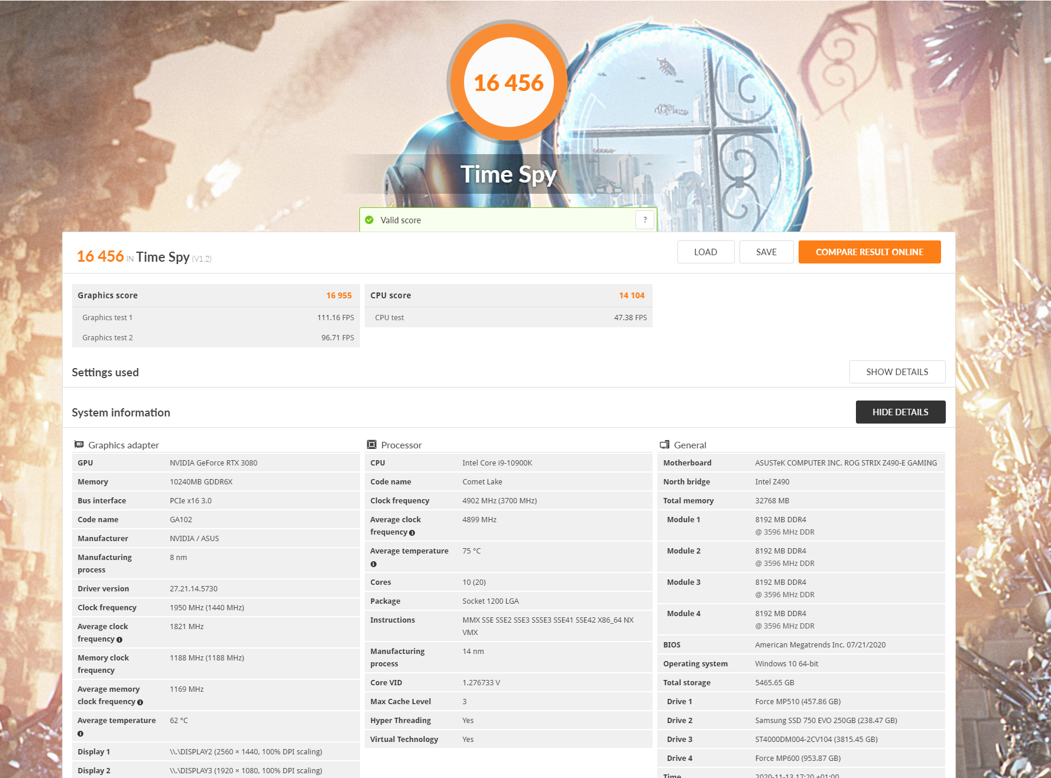Image resolution: width=1051 pixels, height=778 pixels.
Task: Click Windows 10 64-bit value
Action: click(x=787, y=664)
